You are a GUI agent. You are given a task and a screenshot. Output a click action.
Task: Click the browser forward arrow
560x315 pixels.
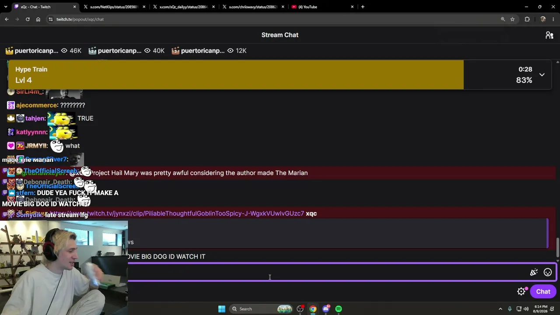(x=17, y=19)
